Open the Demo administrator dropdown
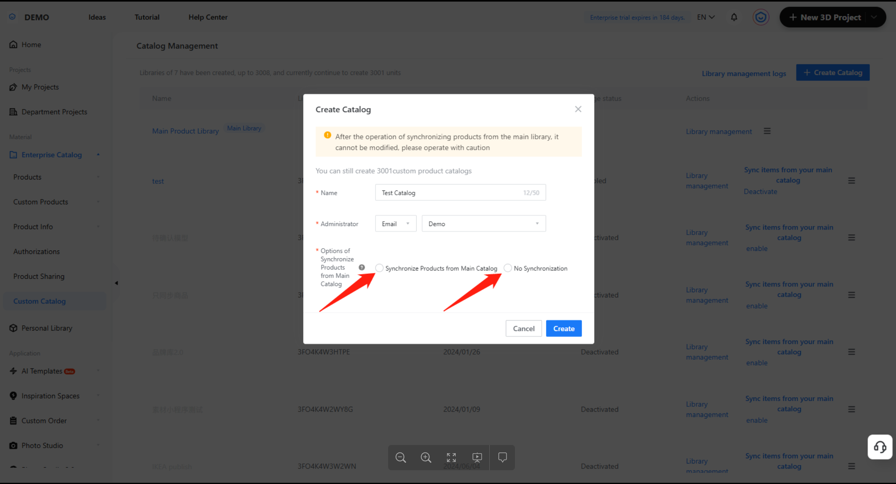The width and height of the screenshot is (896, 484). pyautogui.click(x=483, y=224)
